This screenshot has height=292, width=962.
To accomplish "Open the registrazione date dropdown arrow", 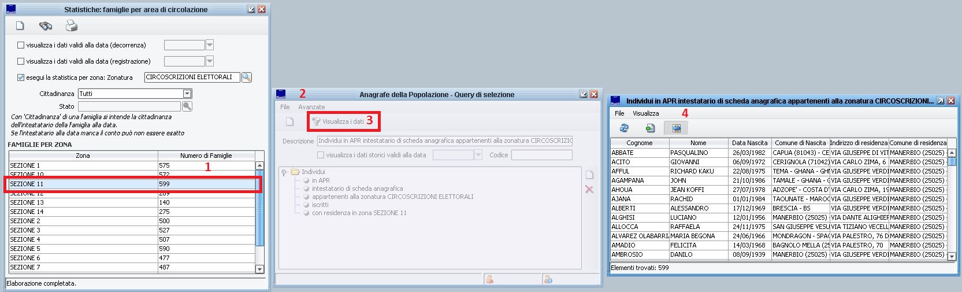I will (210, 61).
